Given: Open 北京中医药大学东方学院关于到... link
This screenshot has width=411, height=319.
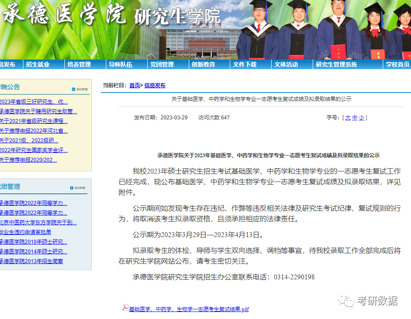Looking at the screenshot, I should [x=38, y=223].
